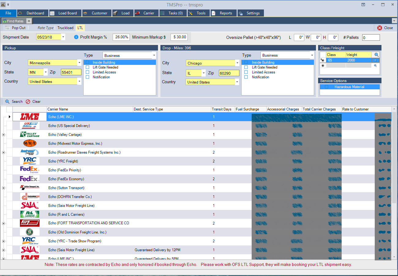Check Drop Notification option

pyautogui.click(x=246, y=77)
